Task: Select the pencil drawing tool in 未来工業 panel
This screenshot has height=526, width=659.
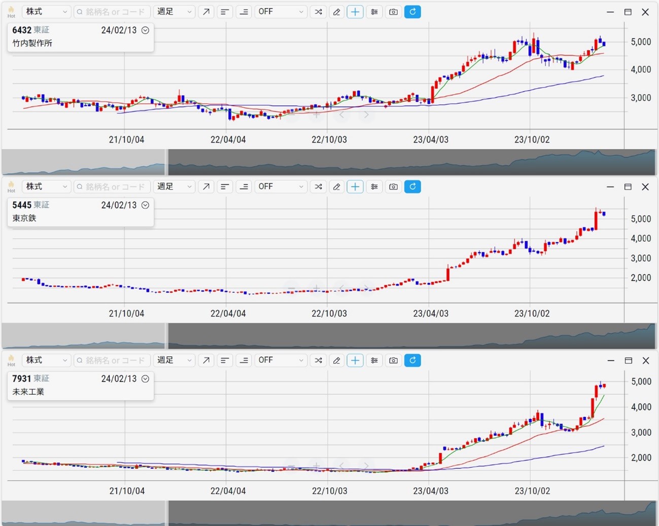Action: pos(336,360)
